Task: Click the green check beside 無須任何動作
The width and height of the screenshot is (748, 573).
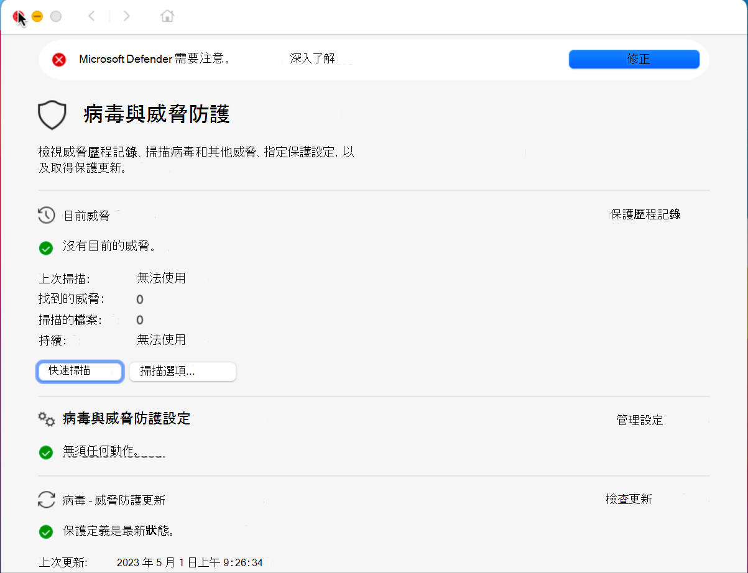Action: [x=46, y=452]
